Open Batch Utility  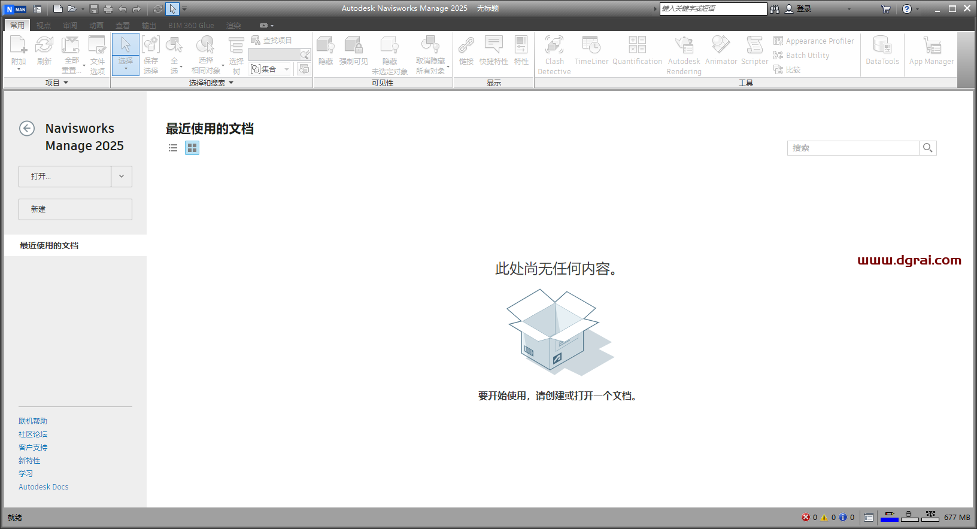(801, 55)
